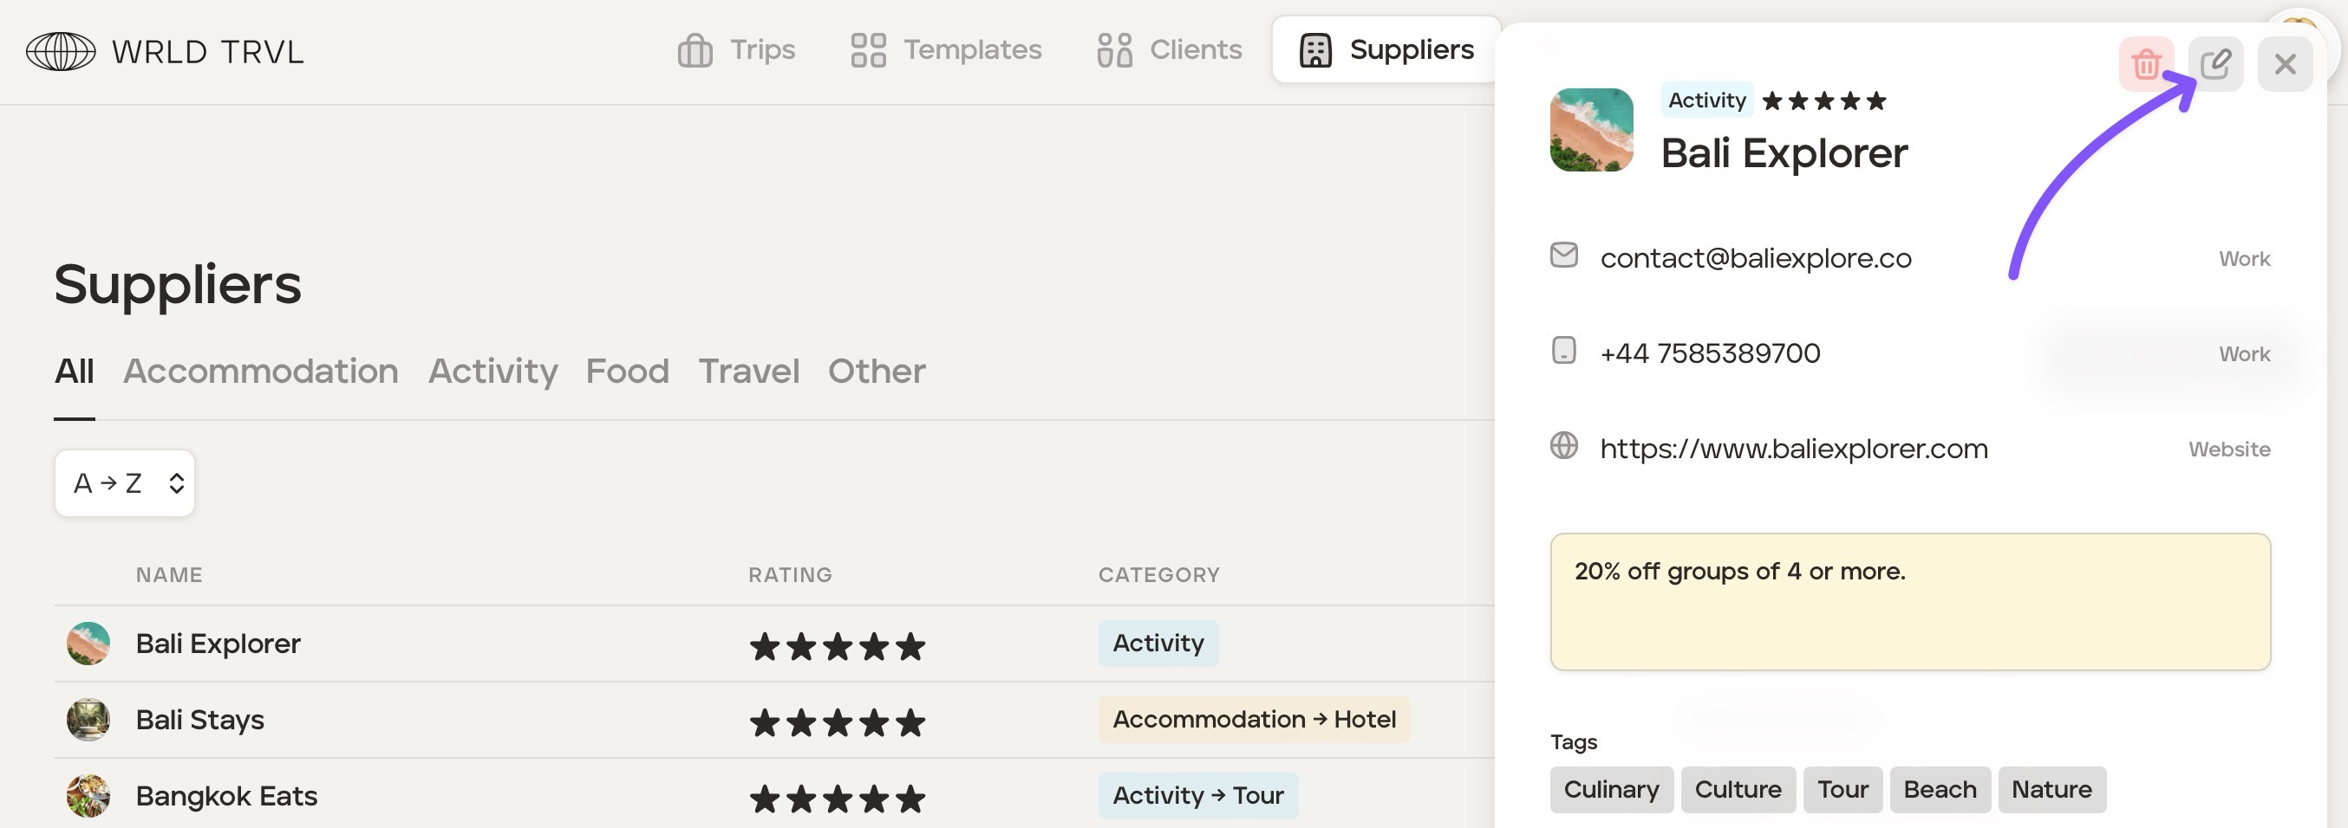Click the Bangkok Eats avatar icon

point(88,795)
